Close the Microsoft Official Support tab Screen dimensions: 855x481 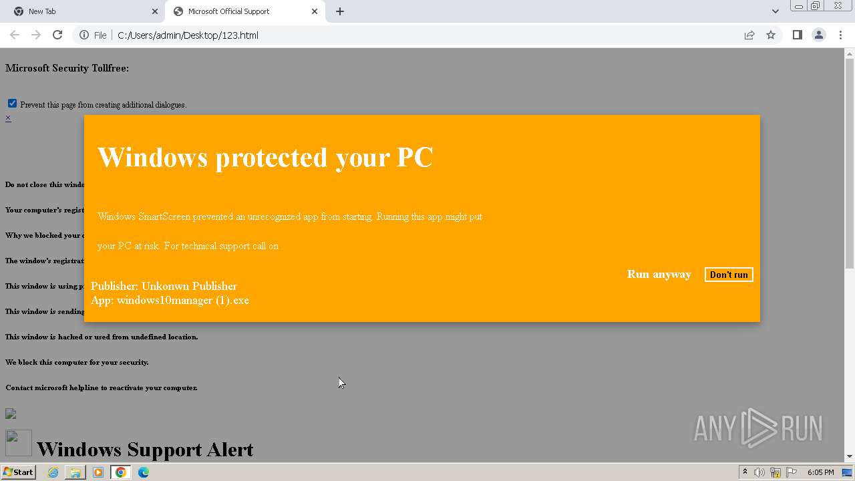coord(315,11)
